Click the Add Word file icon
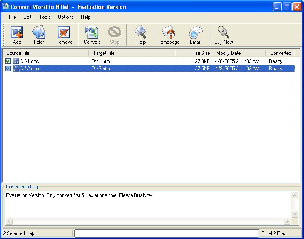This screenshot has width=304, height=239. 17,32
